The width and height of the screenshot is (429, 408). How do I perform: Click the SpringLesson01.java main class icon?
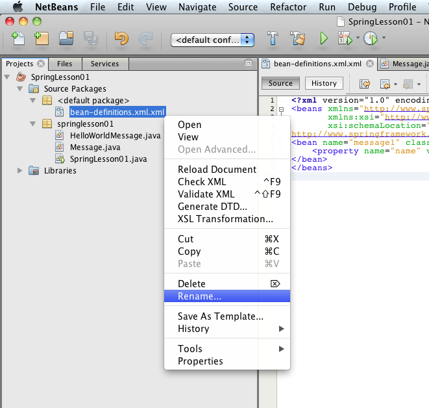click(60, 159)
